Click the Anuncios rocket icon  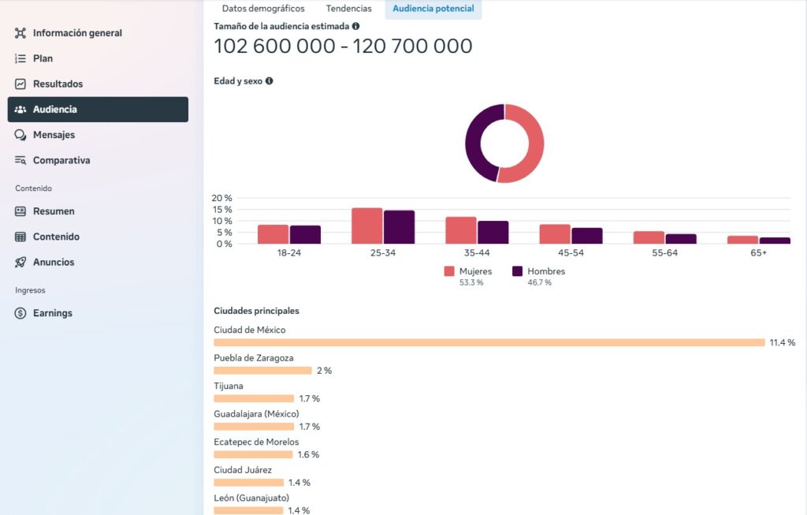(20, 262)
